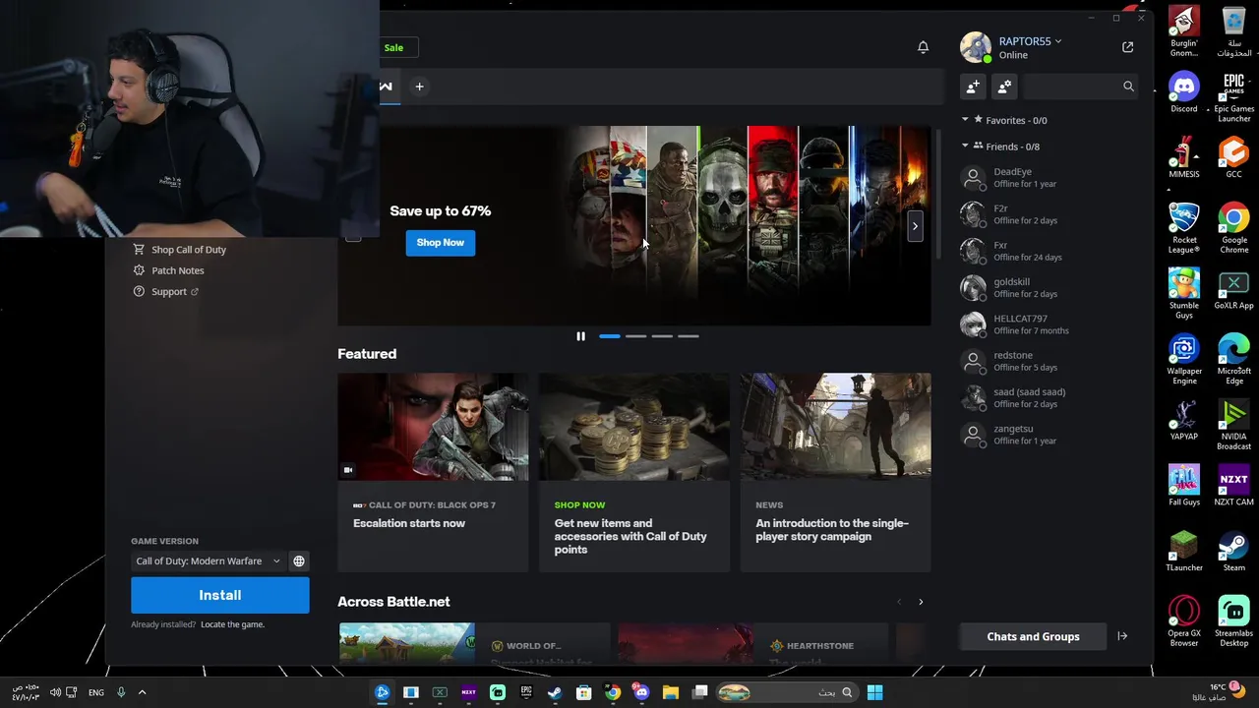The image size is (1259, 708).
Task: Open Escalation starts now featured card
Action: click(x=433, y=472)
